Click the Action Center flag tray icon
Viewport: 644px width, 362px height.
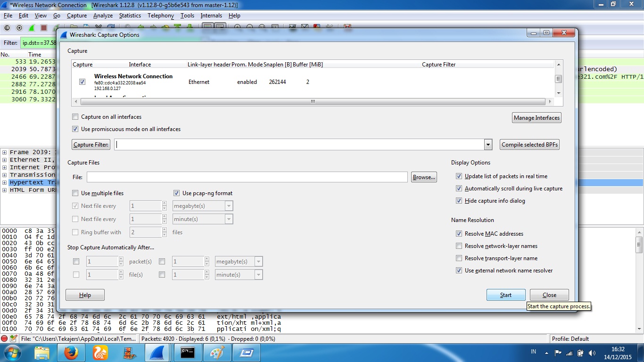point(558,353)
